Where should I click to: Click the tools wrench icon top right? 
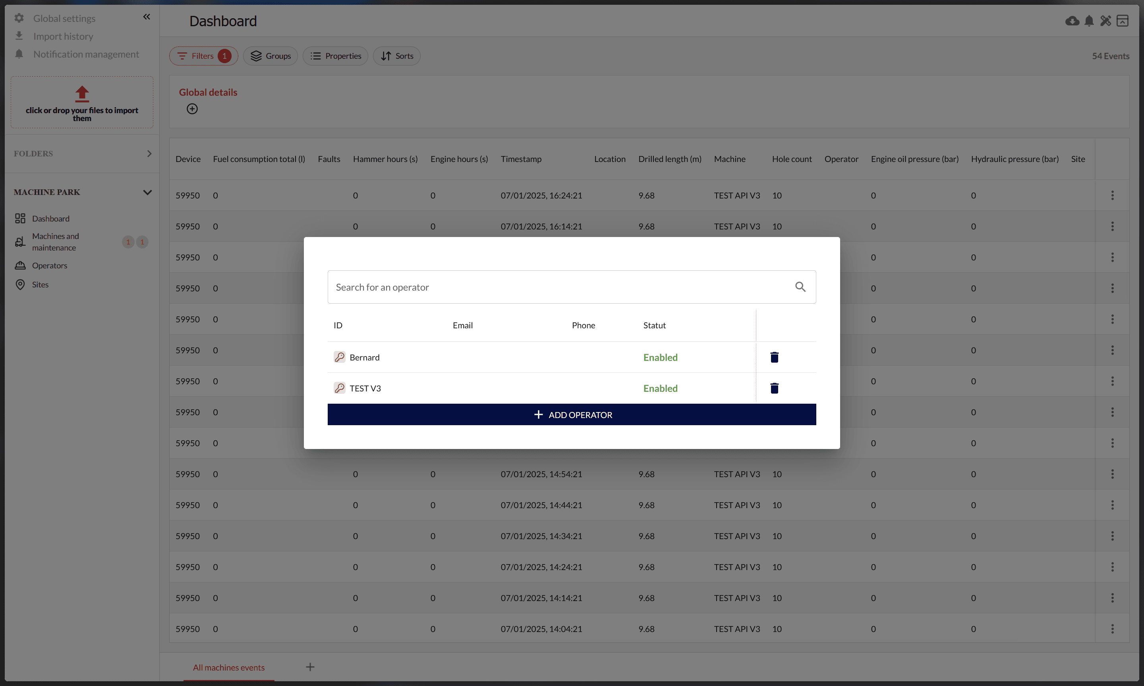1105,21
